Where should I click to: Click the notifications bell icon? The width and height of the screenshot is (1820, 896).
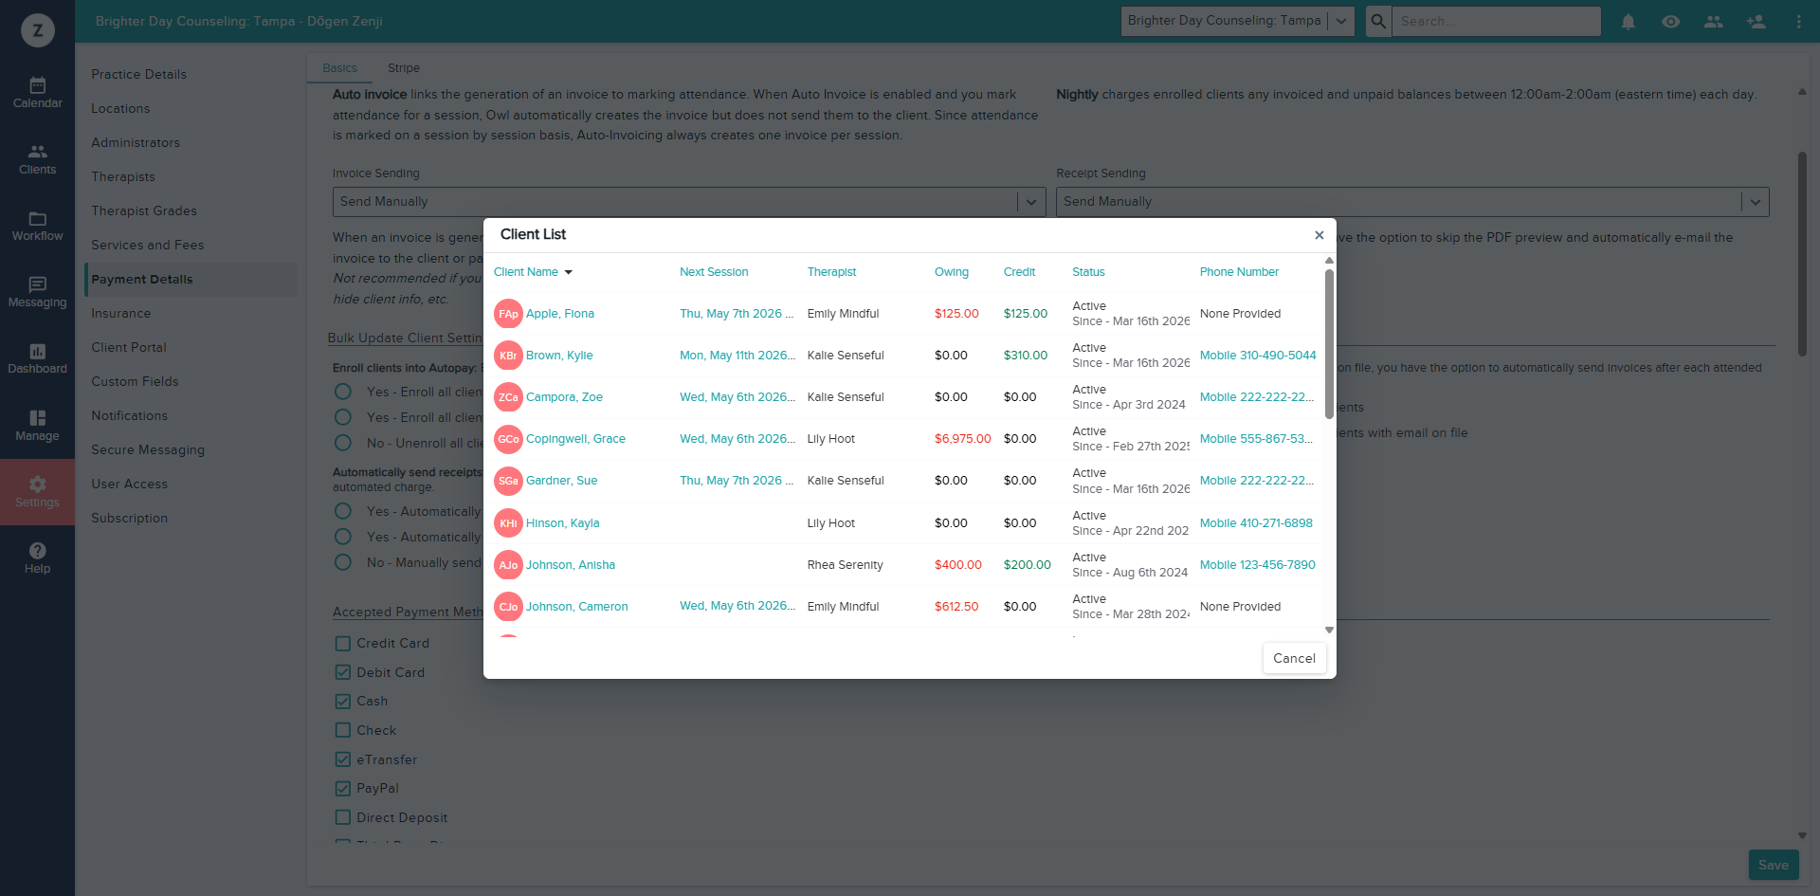point(1628,21)
